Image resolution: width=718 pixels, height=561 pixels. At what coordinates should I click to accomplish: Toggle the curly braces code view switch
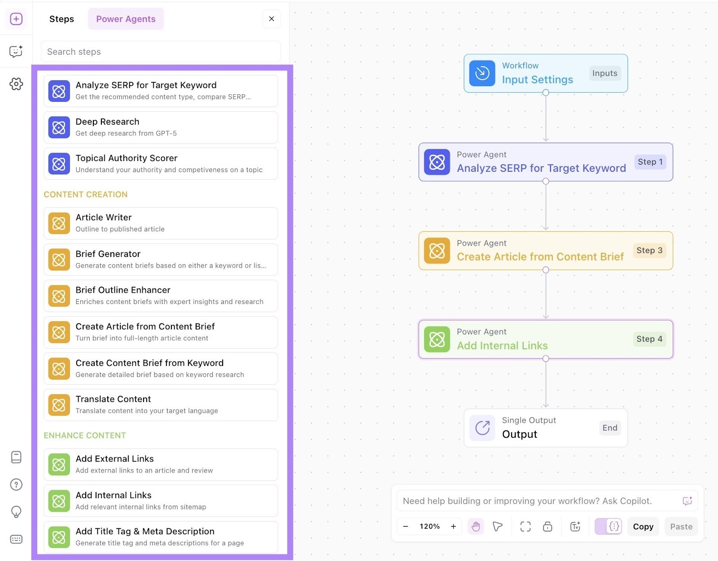click(608, 526)
